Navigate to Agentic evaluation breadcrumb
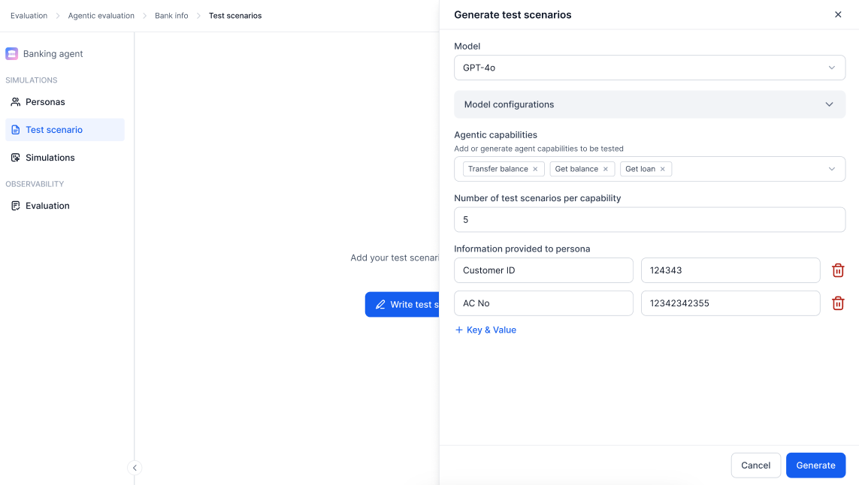859x485 pixels. tap(101, 16)
